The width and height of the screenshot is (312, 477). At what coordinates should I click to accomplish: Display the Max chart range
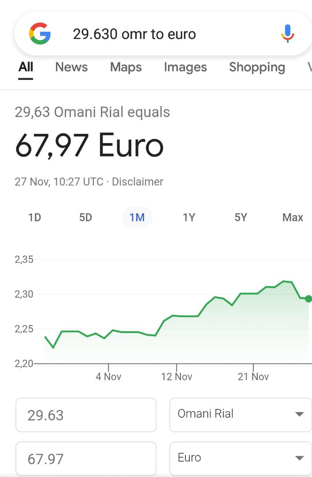(293, 217)
